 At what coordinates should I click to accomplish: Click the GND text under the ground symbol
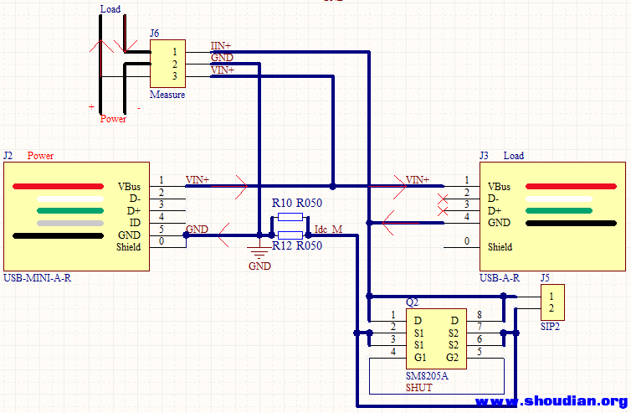click(259, 266)
